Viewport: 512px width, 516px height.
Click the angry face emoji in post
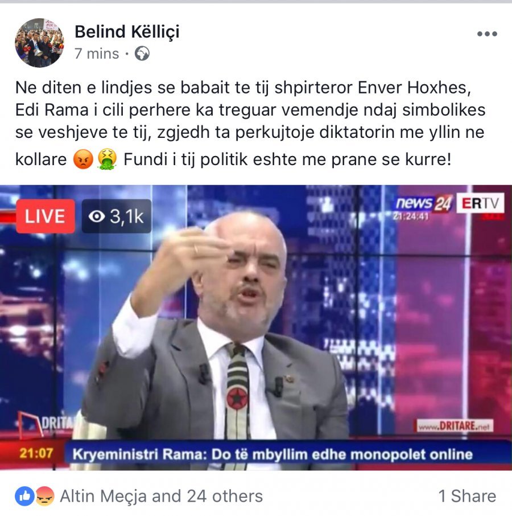click(x=83, y=159)
